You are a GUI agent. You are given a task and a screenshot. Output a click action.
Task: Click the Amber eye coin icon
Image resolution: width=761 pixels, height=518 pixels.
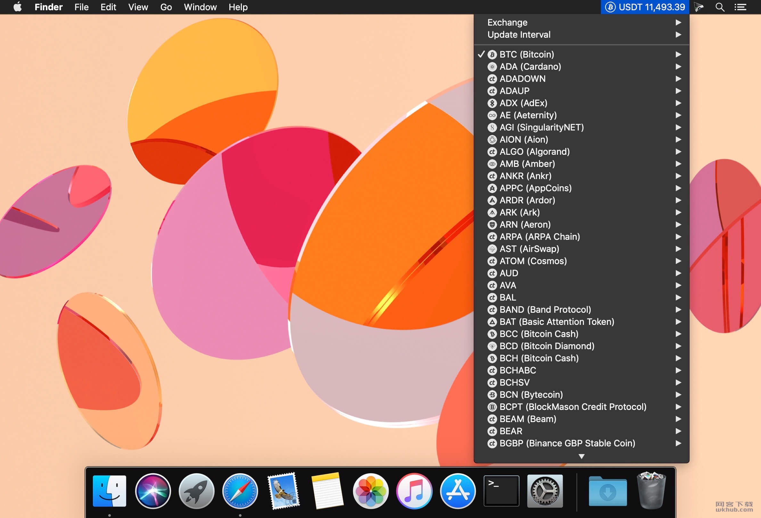tap(492, 164)
